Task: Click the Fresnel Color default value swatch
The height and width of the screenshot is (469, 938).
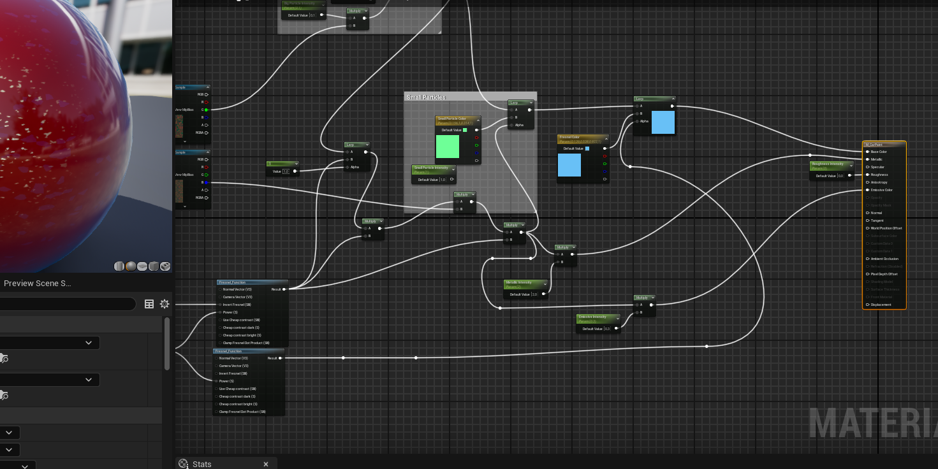Action: [x=587, y=148]
